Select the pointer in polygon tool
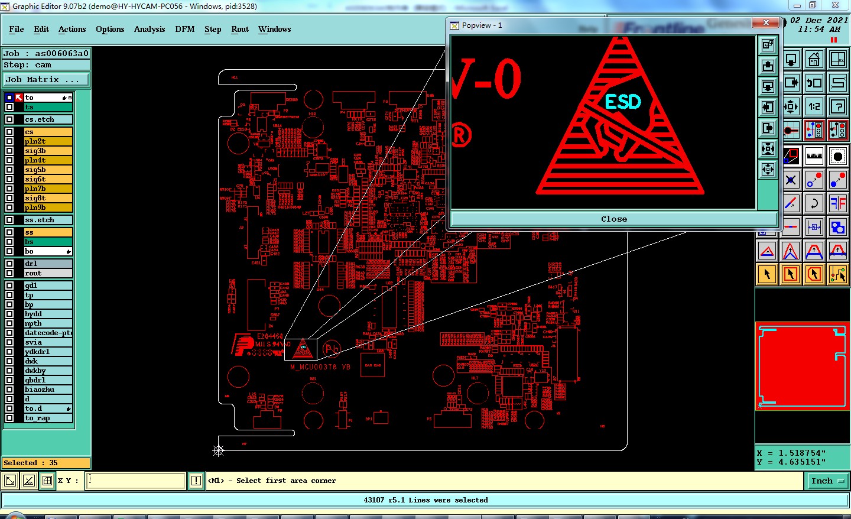 point(814,274)
